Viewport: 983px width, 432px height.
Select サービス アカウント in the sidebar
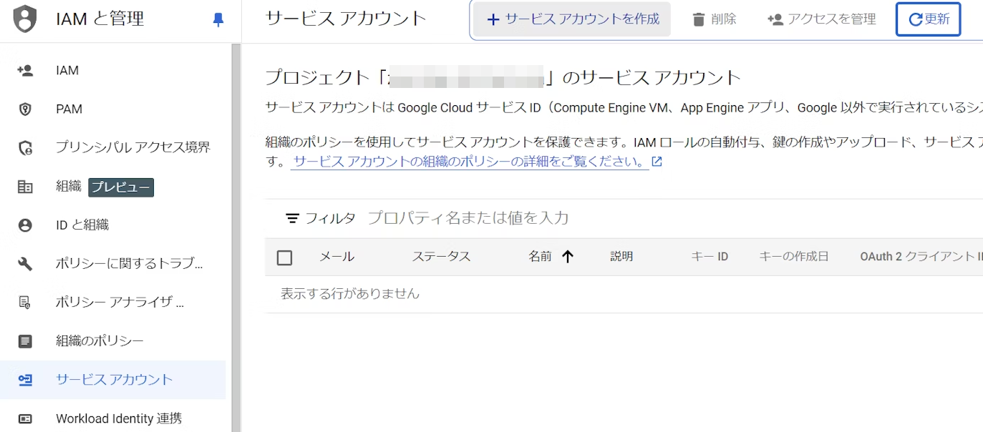point(113,380)
